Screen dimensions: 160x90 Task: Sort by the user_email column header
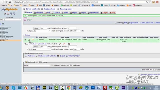tap(103, 37)
